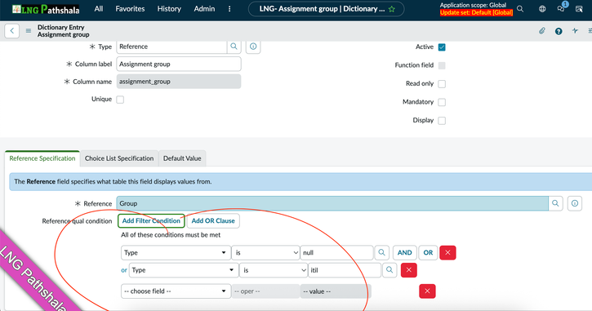This screenshot has height=311, width=592.
Task: Switch to Default Value tab
Action: pyautogui.click(x=182, y=158)
